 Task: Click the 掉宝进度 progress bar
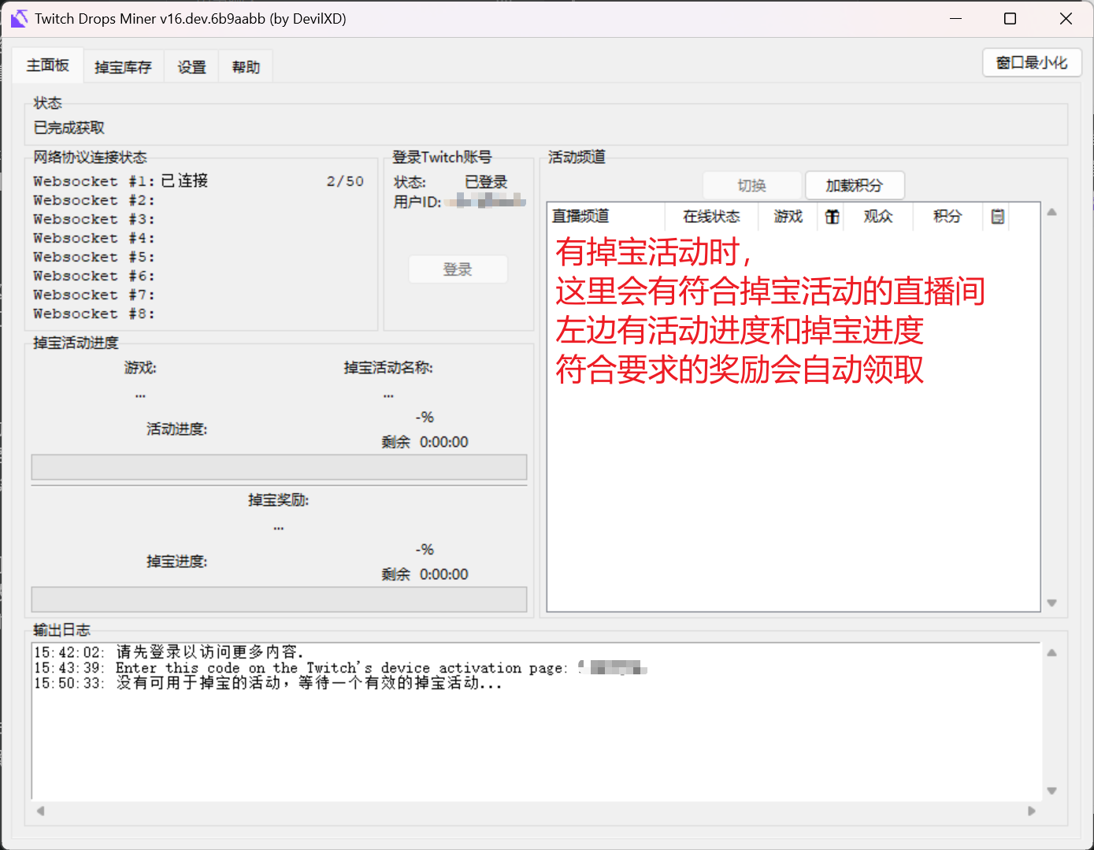[x=279, y=599]
